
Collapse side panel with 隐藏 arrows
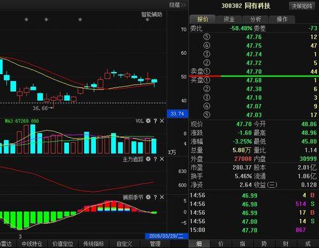point(177,5)
